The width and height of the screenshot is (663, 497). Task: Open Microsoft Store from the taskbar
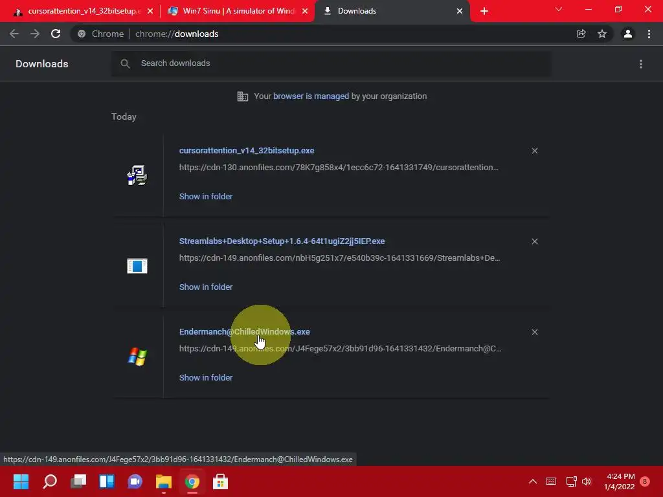[220, 481]
